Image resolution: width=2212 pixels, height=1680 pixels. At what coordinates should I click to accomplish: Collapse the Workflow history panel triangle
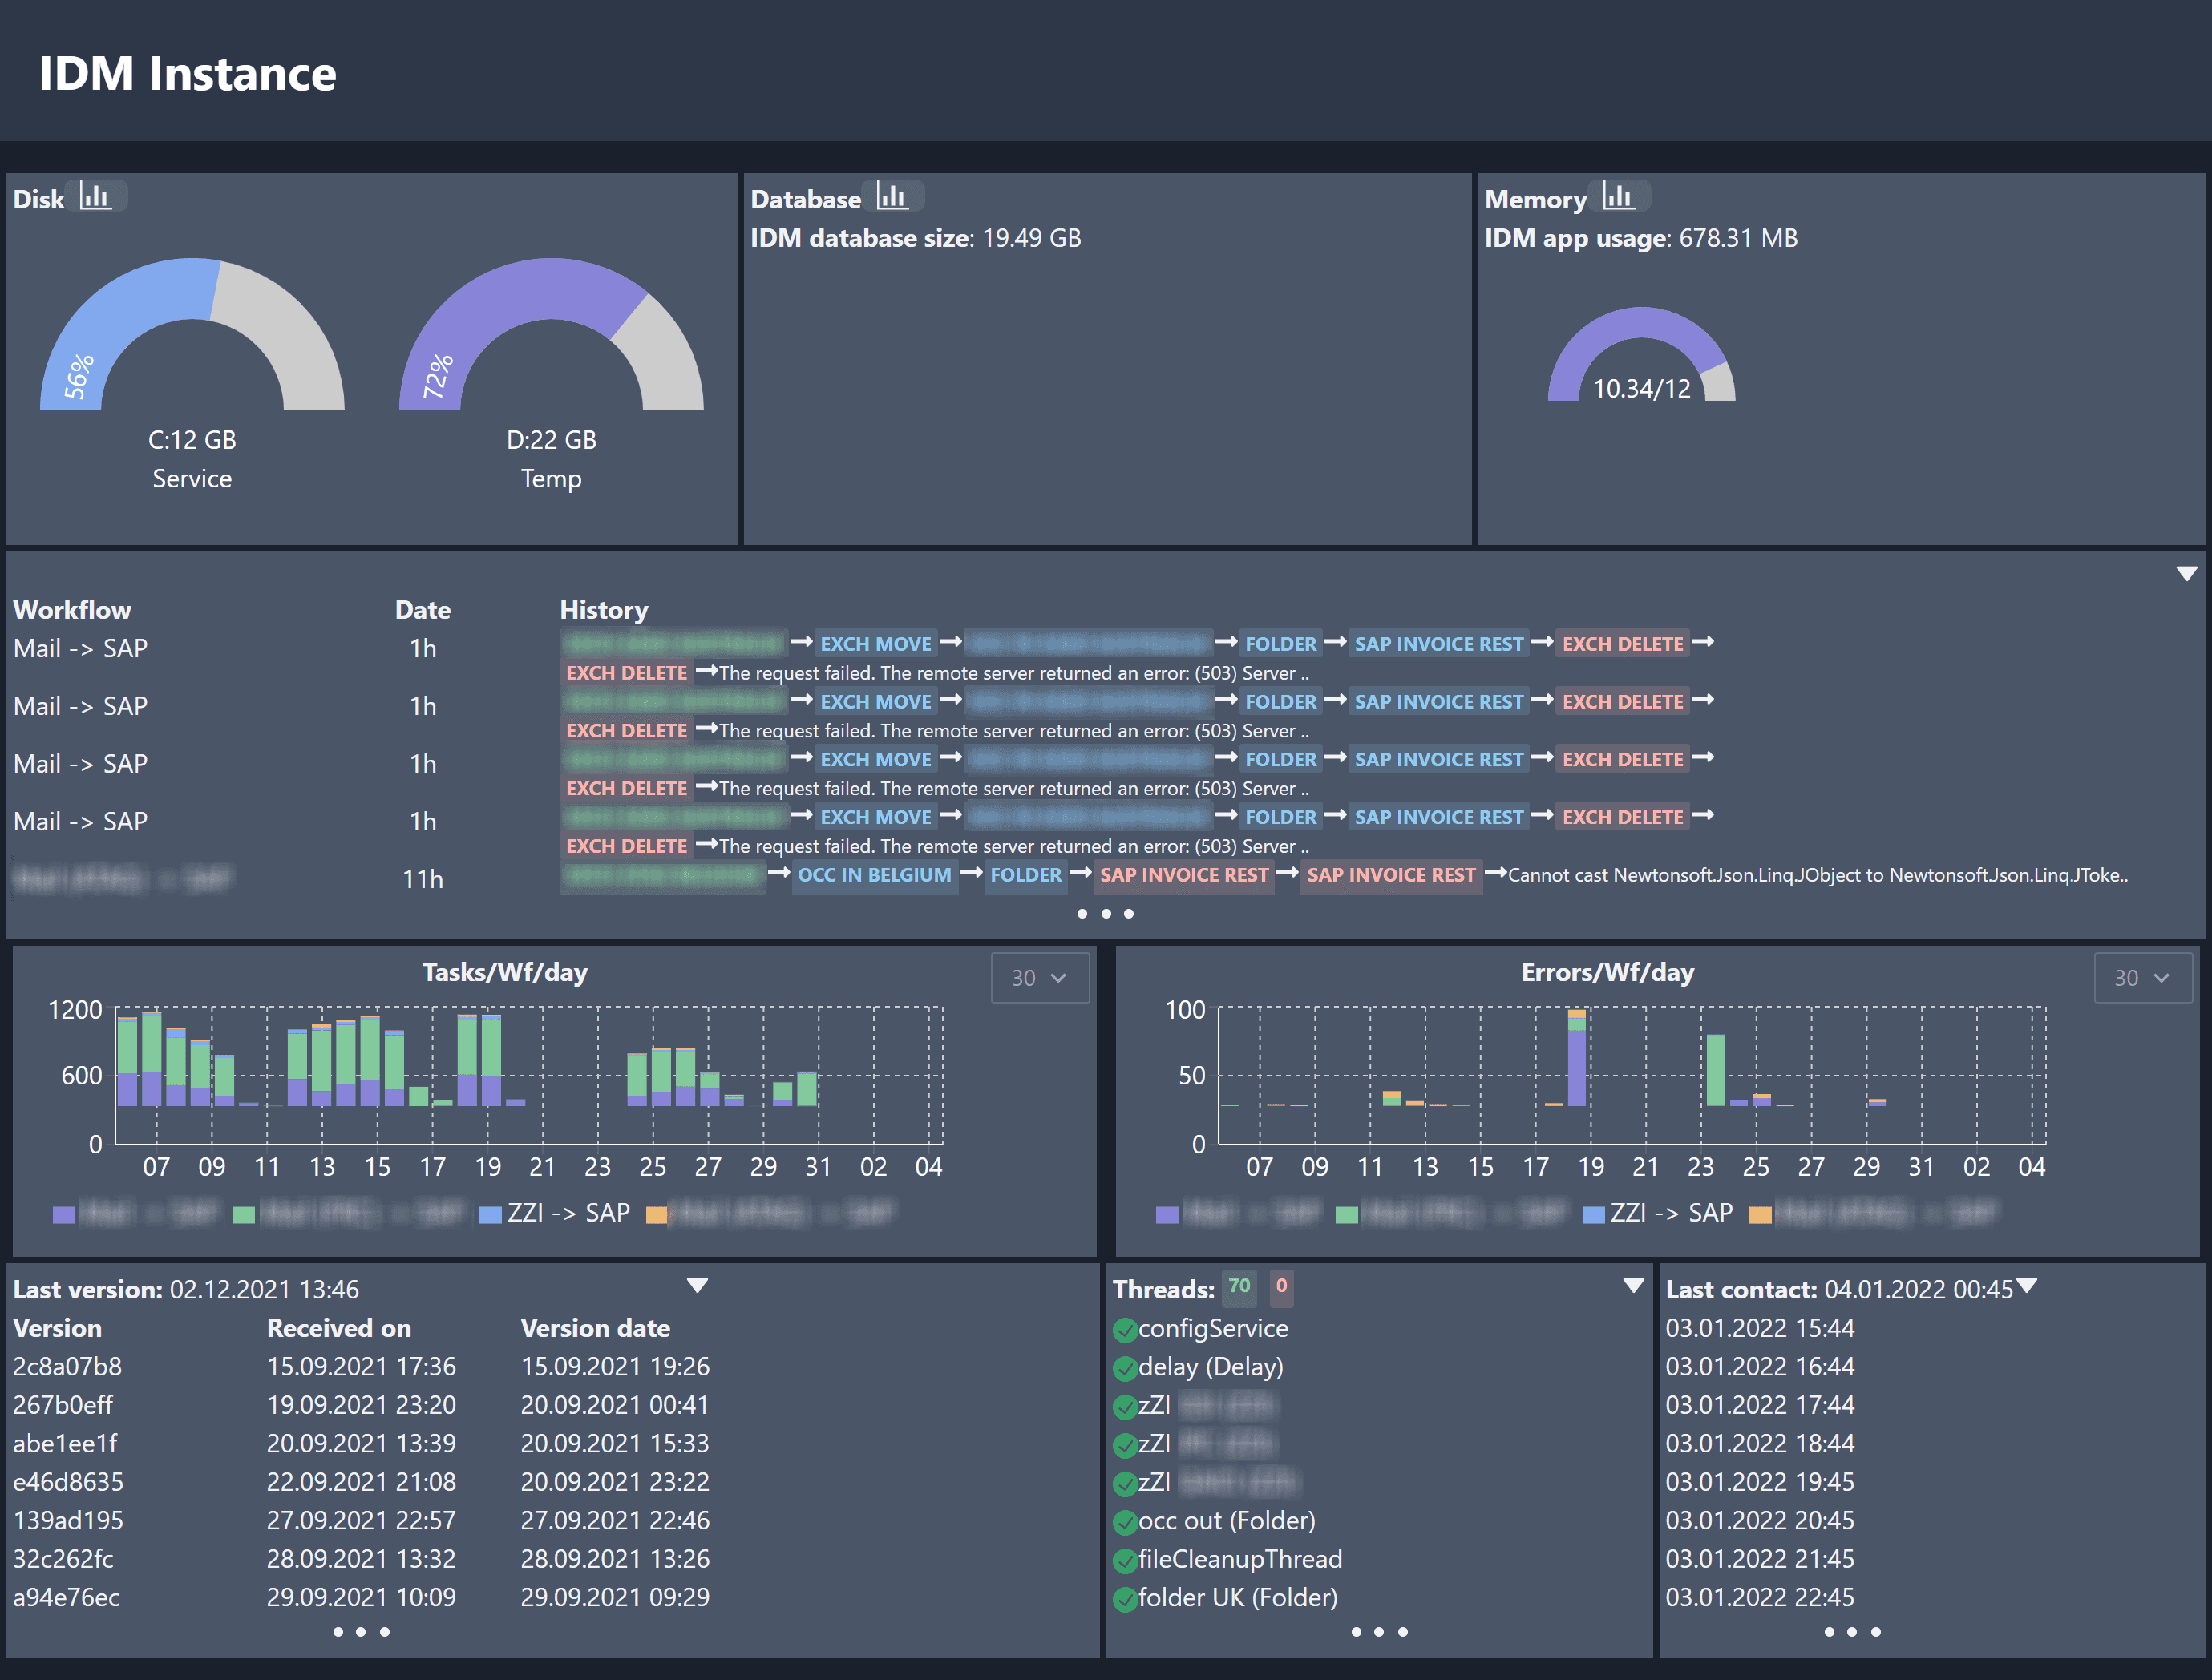[x=2186, y=574]
